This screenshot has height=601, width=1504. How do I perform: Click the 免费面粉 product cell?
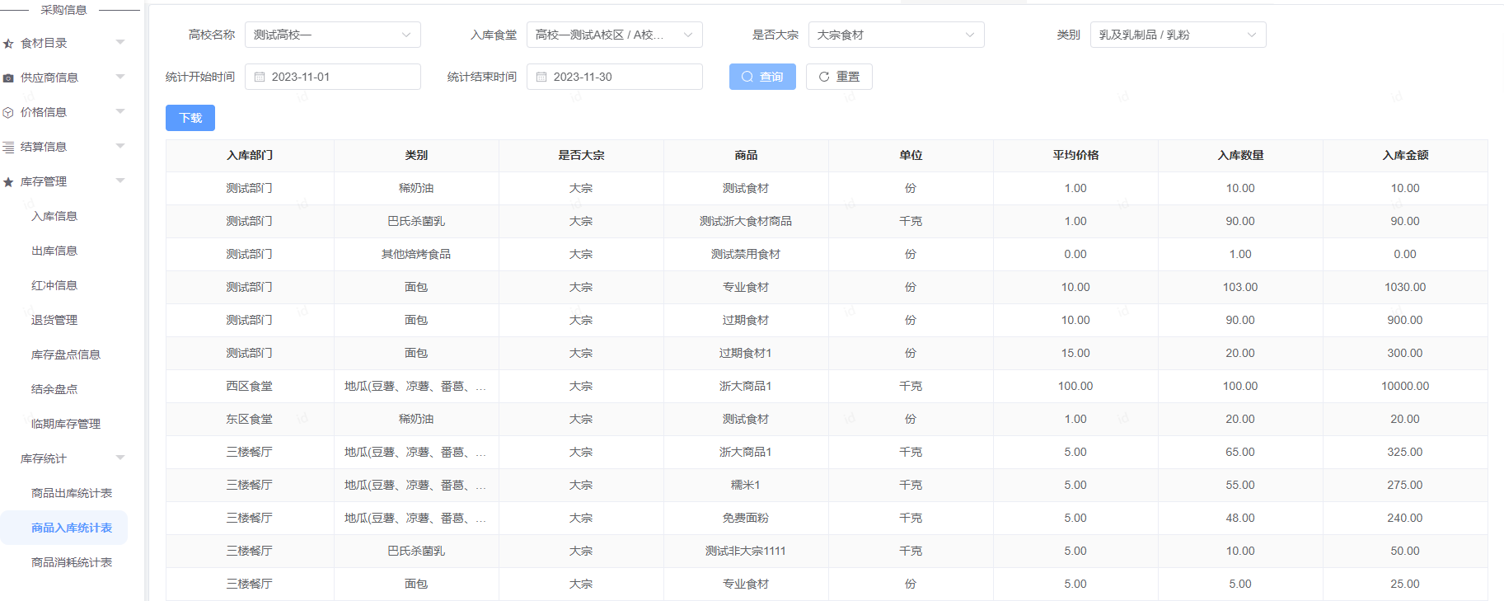(746, 518)
